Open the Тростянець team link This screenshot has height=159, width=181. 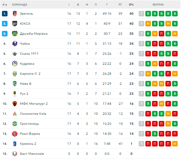[29, 124]
